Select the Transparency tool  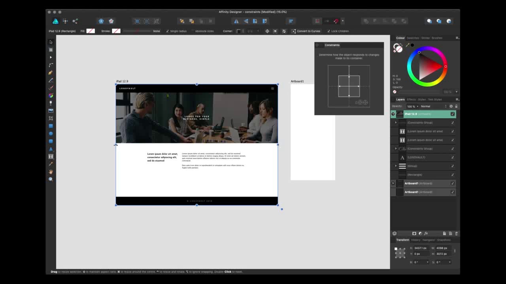pyautogui.click(x=51, y=103)
